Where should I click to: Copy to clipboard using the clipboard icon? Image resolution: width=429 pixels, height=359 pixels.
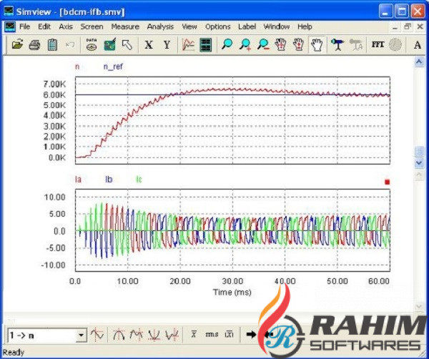click(x=52, y=44)
